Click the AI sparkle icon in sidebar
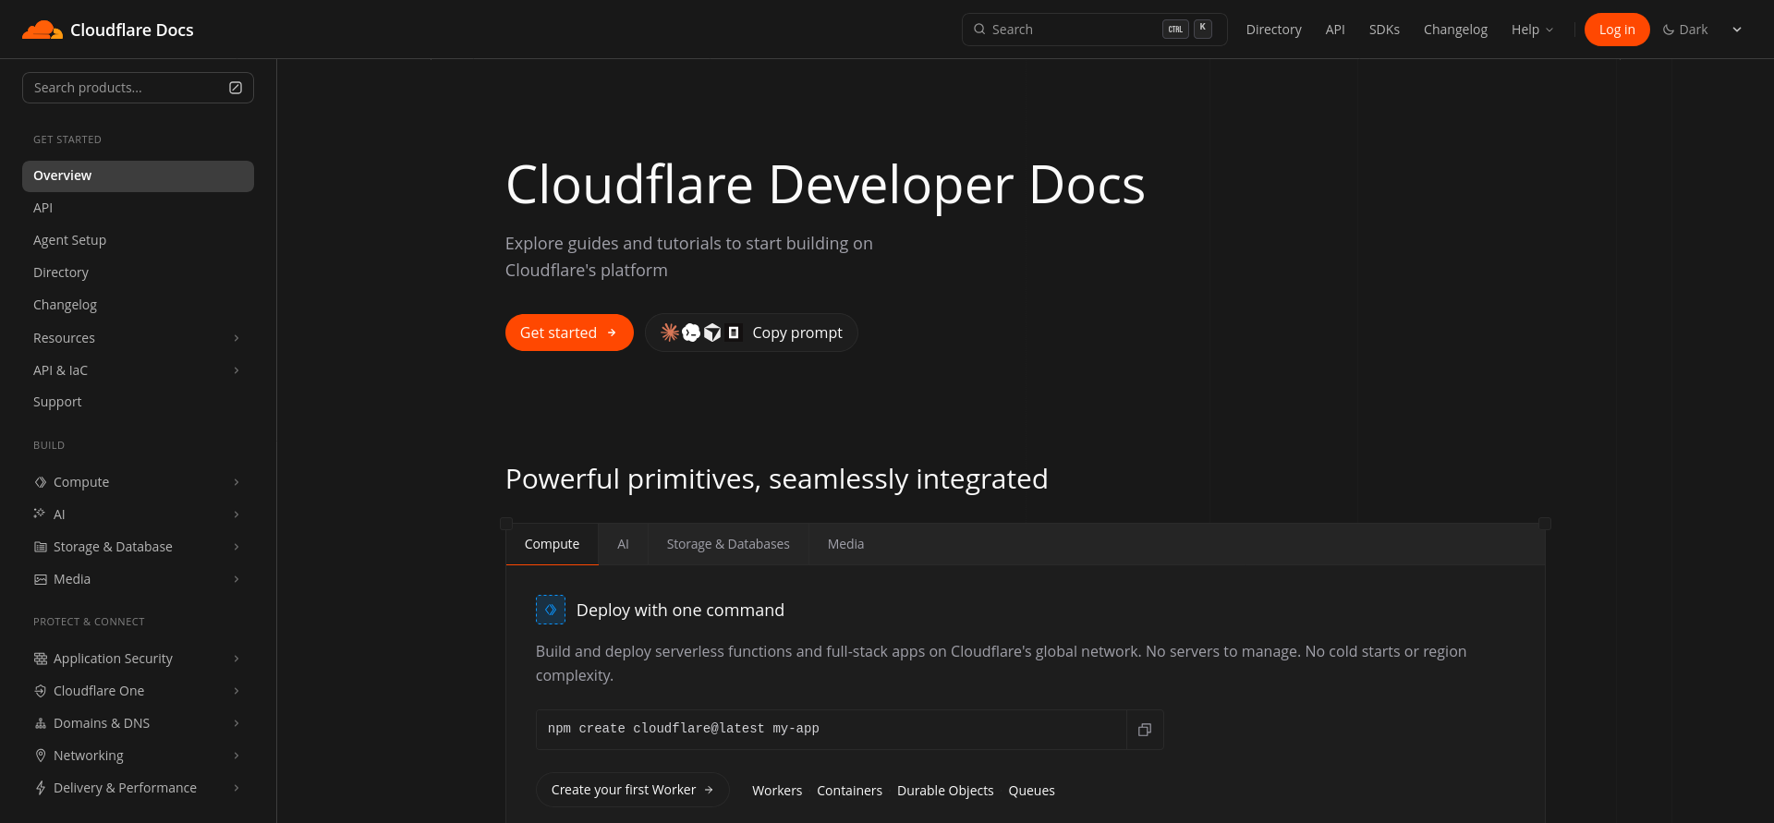Viewport: 1774px width, 823px height. click(40, 514)
